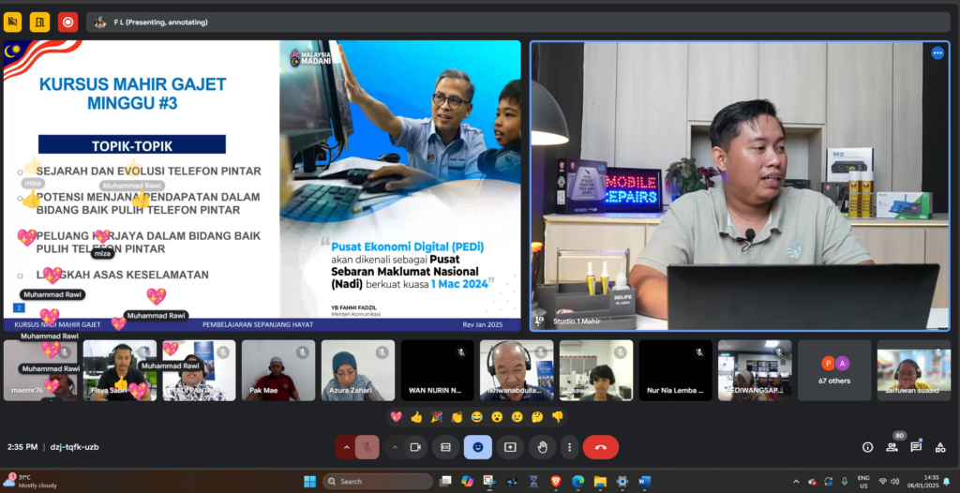The width and height of the screenshot is (960, 493).
Task: Raise your hand
Action: coord(543,447)
